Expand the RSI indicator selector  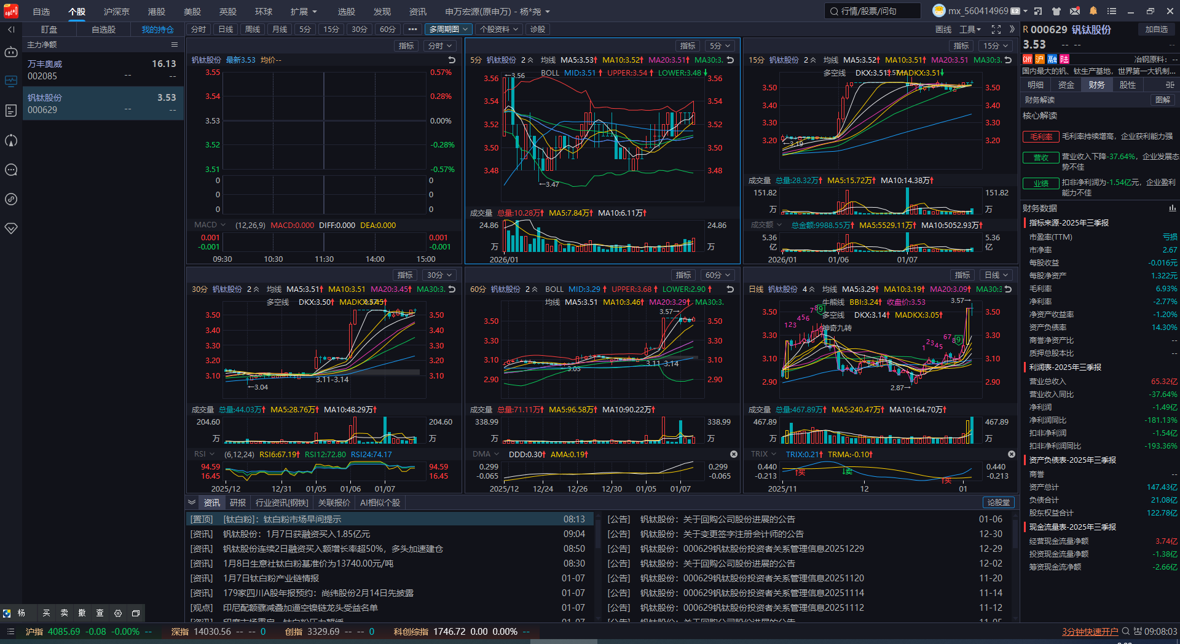204,454
